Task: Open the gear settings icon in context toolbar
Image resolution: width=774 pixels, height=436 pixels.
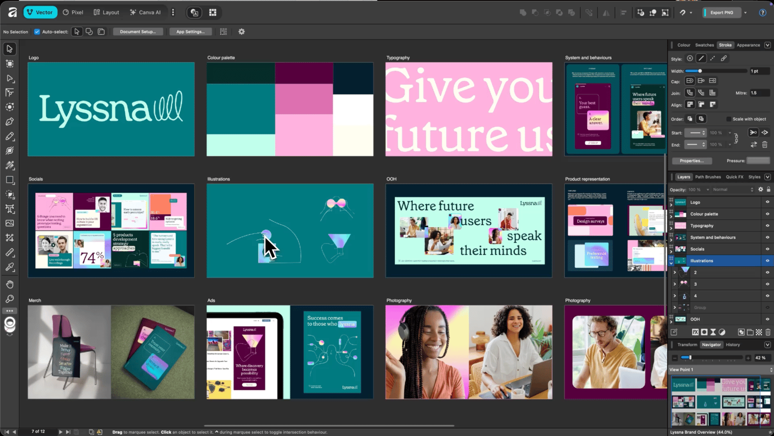Action: point(241,31)
